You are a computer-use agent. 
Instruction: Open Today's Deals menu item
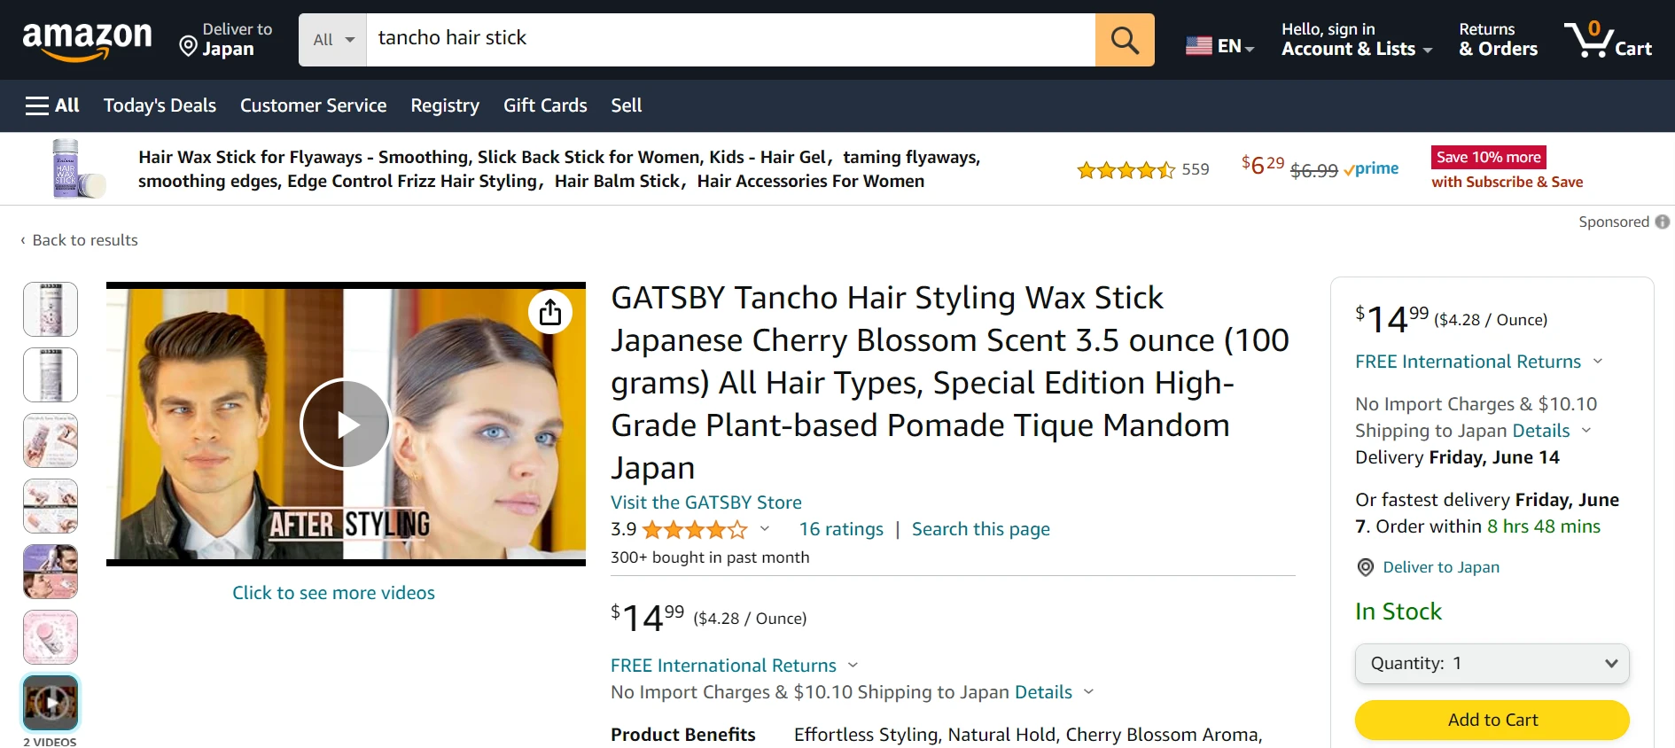coord(160,105)
